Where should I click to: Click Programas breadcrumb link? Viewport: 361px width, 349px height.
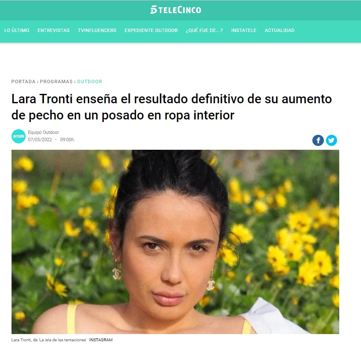point(56,81)
